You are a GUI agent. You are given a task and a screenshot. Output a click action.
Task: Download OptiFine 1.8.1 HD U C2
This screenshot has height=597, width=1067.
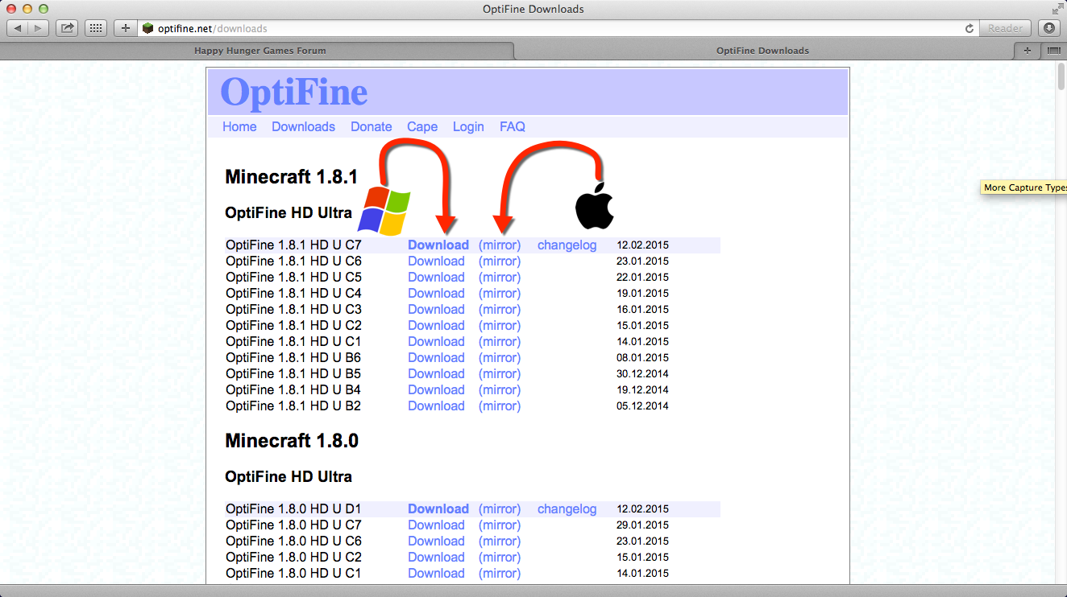click(436, 326)
